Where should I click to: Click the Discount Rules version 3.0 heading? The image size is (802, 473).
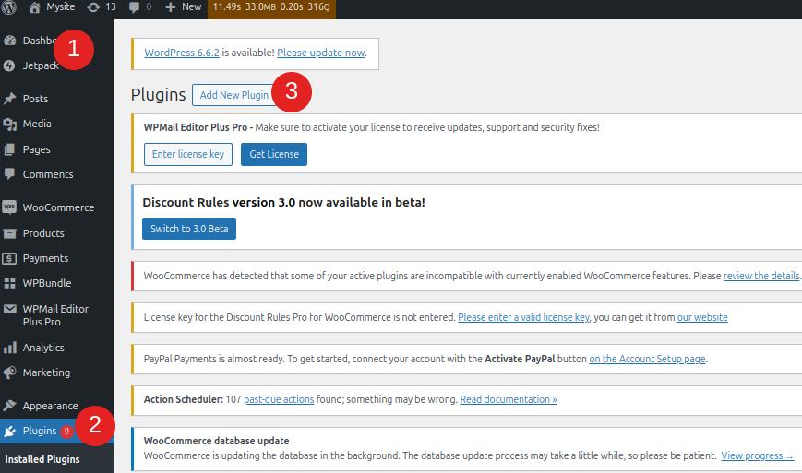pos(284,202)
